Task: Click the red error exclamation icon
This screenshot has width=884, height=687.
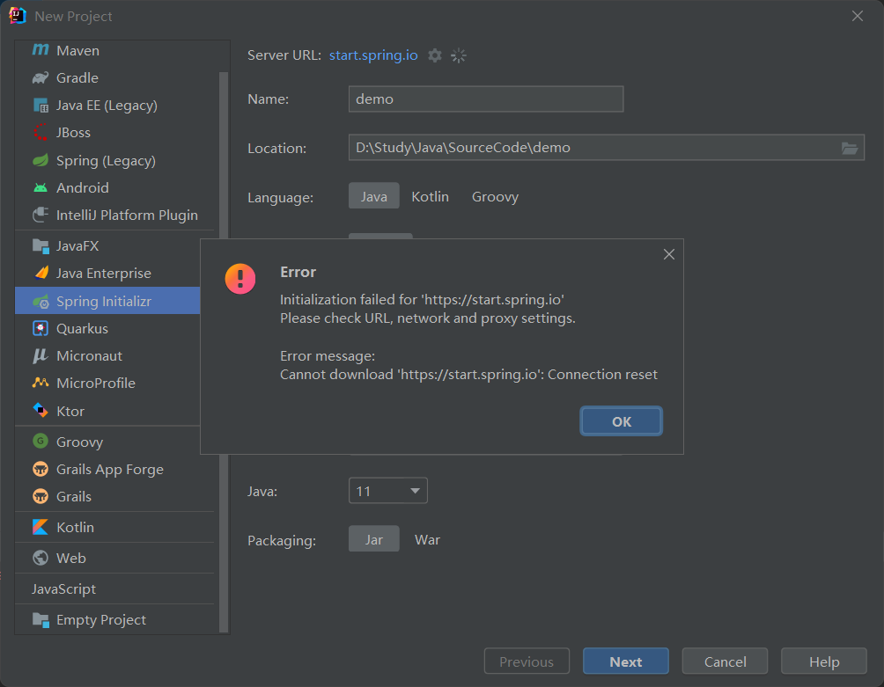Action: [240, 279]
